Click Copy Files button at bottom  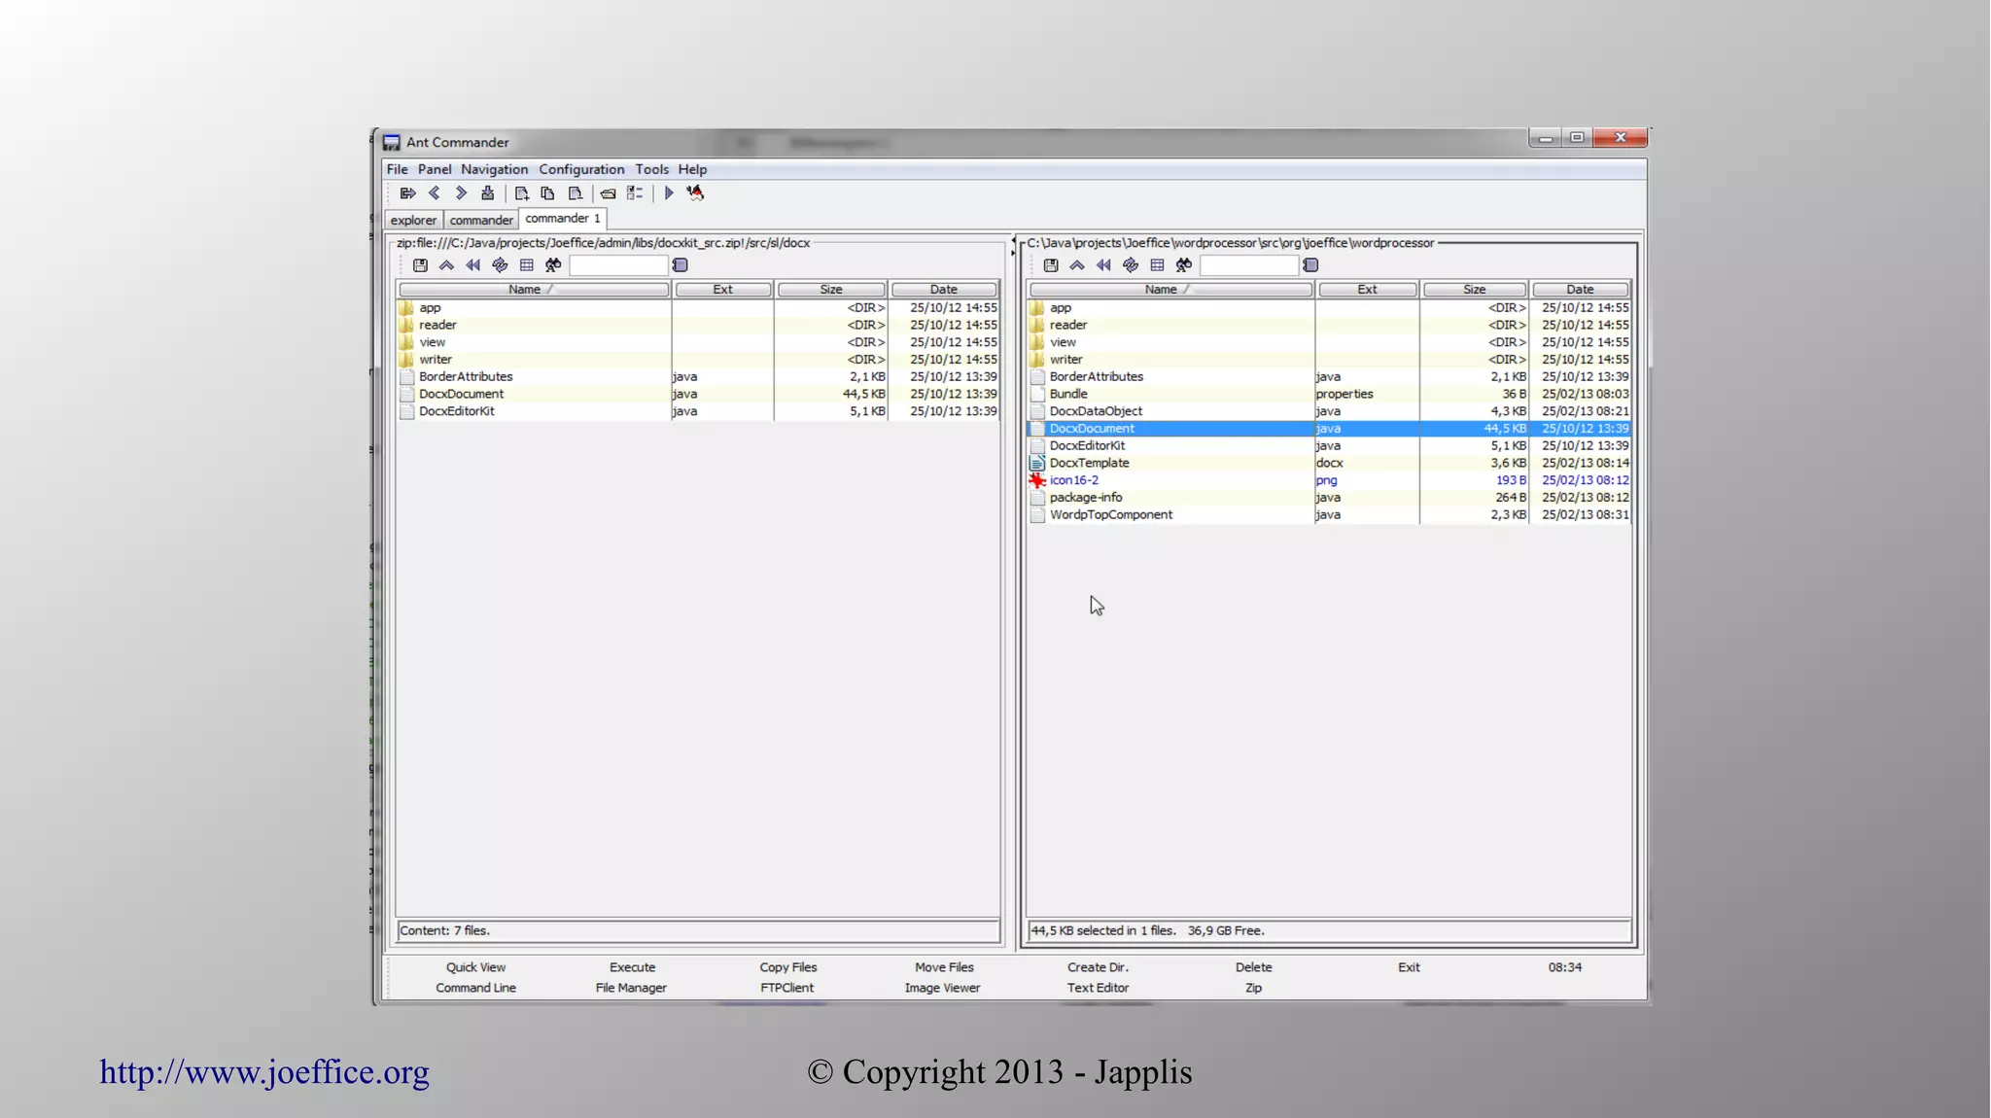pyautogui.click(x=787, y=967)
